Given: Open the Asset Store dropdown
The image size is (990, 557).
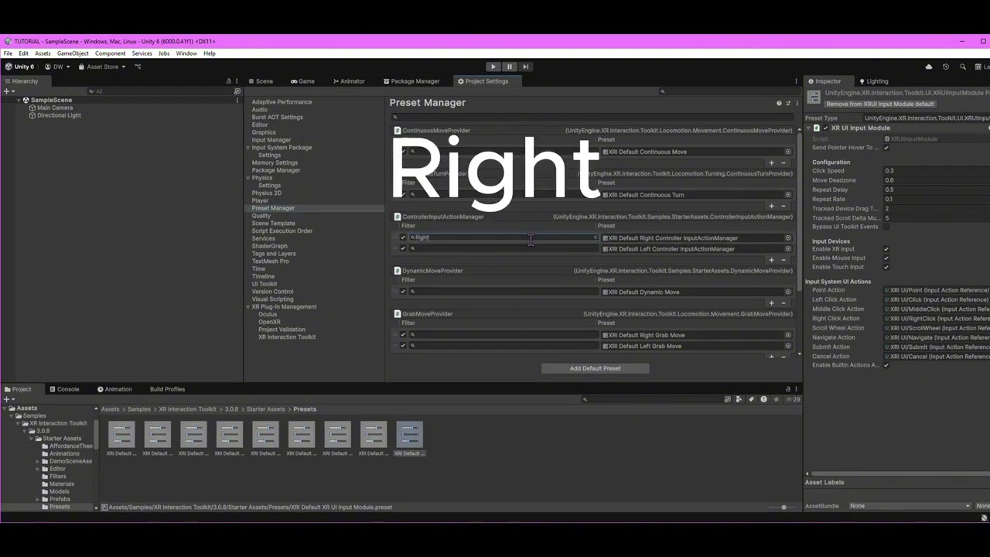Looking at the screenshot, I should 101,67.
